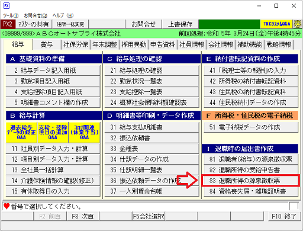Click F10 終了 function key button

pos(284,217)
